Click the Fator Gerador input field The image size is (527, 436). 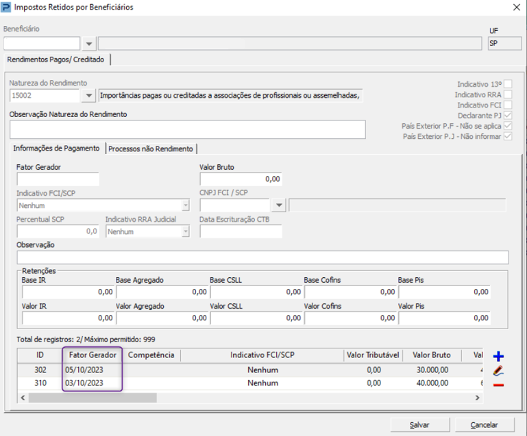coord(58,179)
